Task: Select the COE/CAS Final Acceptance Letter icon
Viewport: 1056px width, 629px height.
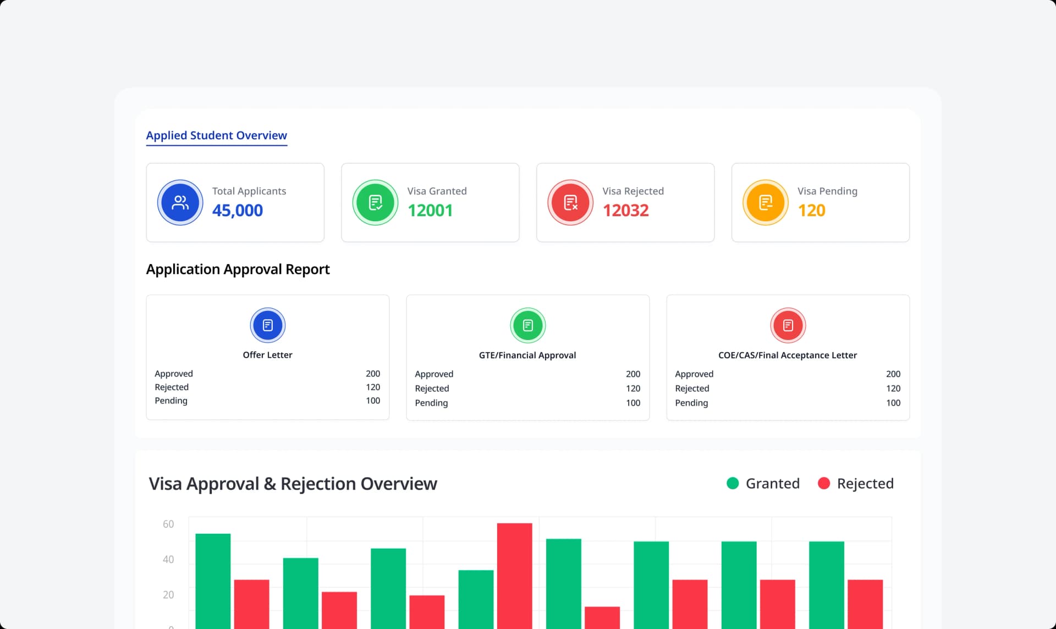Action: (x=788, y=325)
